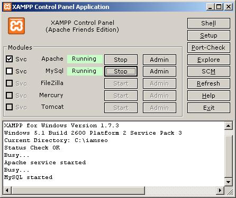The width and height of the screenshot is (236, 198).
Task: Check the Mercury Svc checkbox
Action: point(10,95)
